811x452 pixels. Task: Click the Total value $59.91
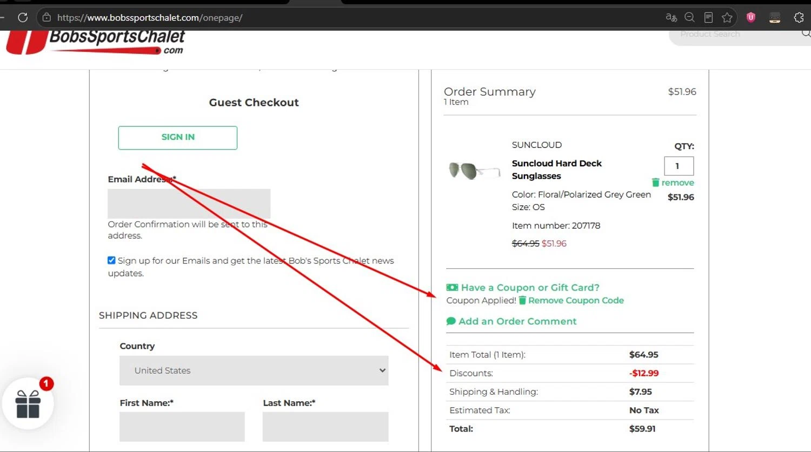[x=642, y=429]
